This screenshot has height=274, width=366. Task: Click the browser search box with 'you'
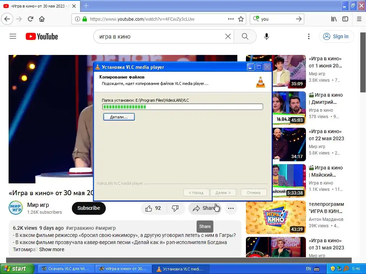(277, 19)
